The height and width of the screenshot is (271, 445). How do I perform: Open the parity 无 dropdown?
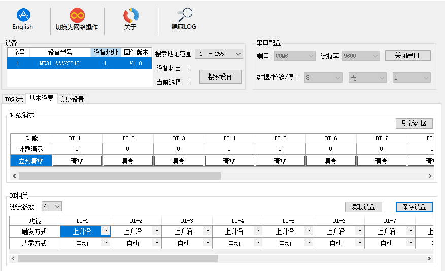[x=367, y=78]
